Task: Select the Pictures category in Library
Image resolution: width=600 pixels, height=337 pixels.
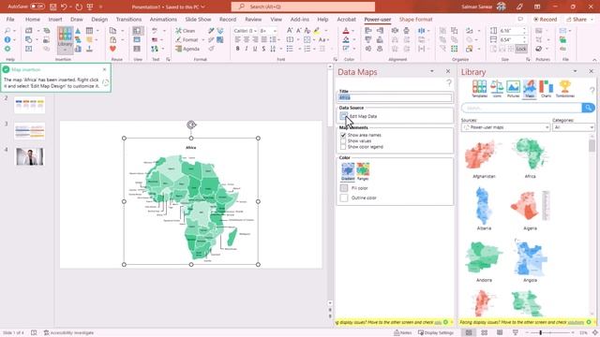Action: pyautogui.click(x=513, y=89)
